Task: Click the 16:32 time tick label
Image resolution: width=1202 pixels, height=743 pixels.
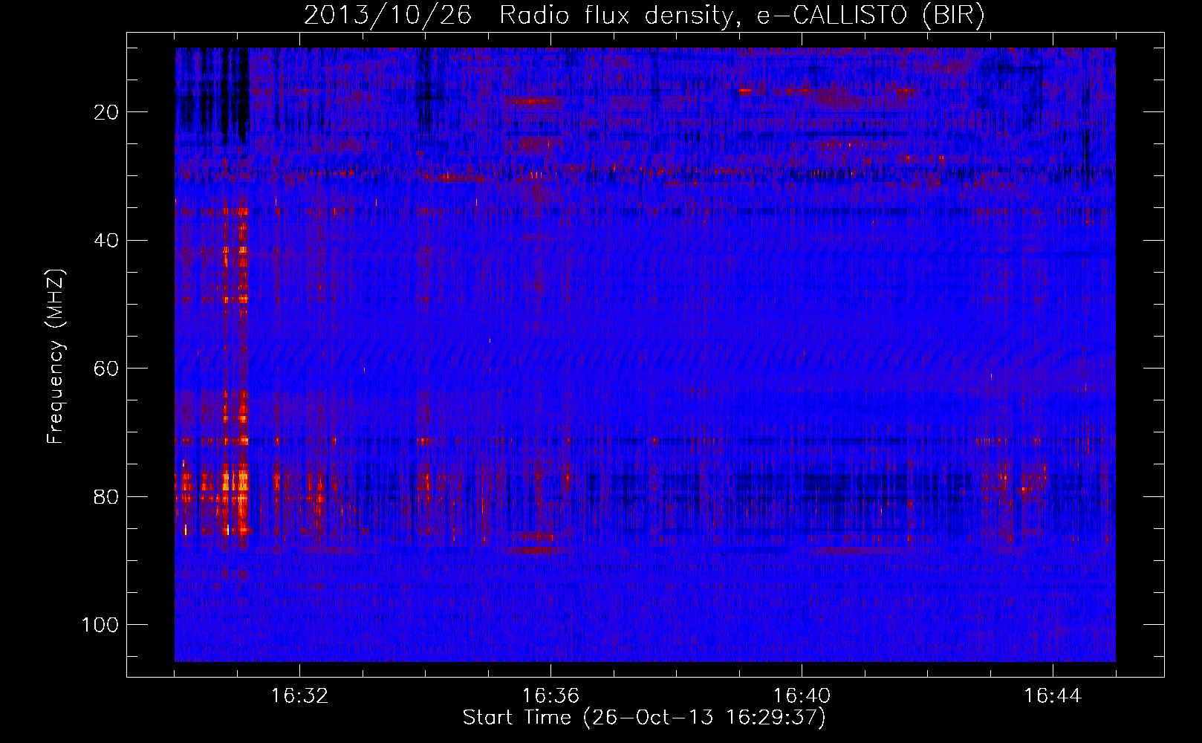Action: click(x=299, y=696)
